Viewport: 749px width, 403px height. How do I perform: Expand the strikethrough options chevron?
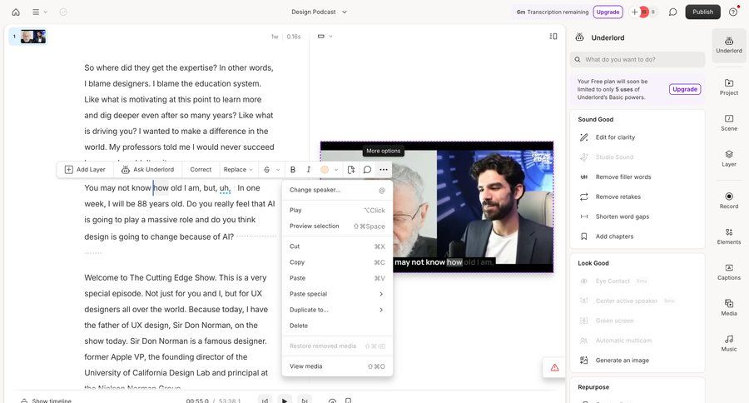tap(278, 170)
